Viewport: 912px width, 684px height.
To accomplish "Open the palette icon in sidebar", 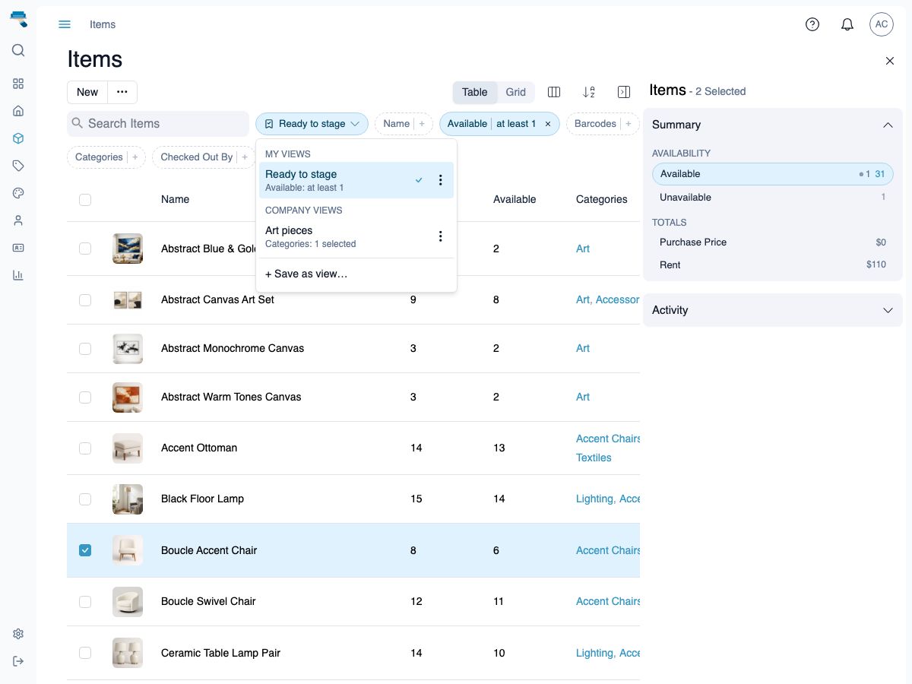I will point(18,193).
